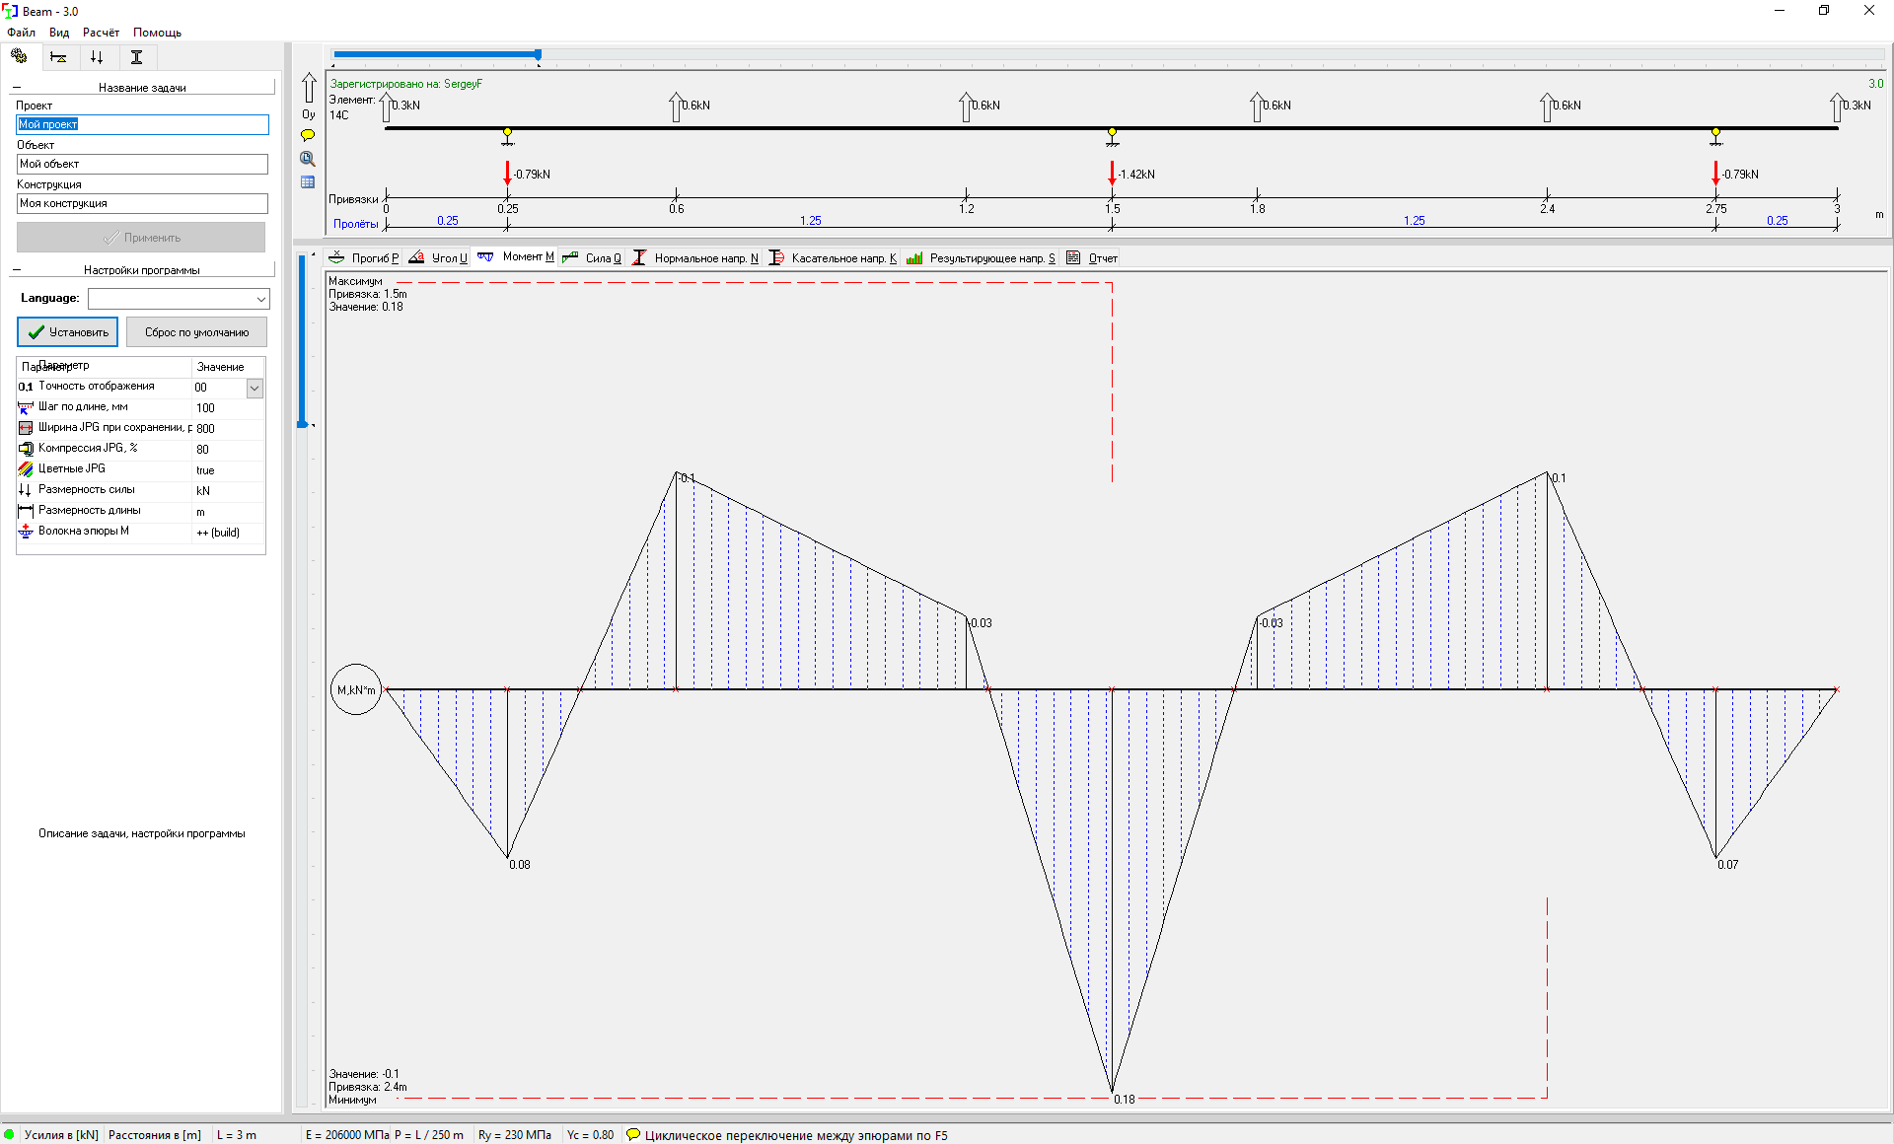Click the Сила Q shear force icon
Viewport: 1894px width, 1144px height.
[570, 257]
